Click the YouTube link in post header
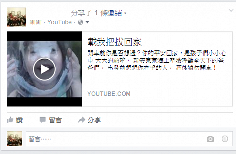This screenshot has width=236, height=154. pyautogui.click(x=59, y=22)
